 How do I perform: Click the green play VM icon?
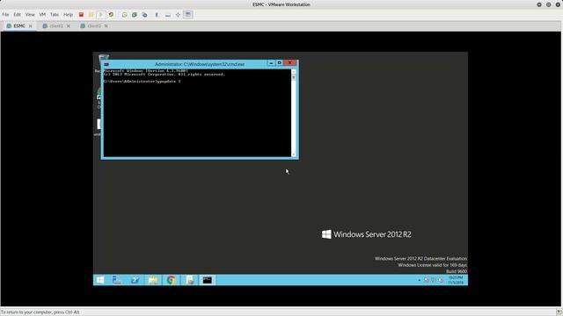[x=101, y=15]
